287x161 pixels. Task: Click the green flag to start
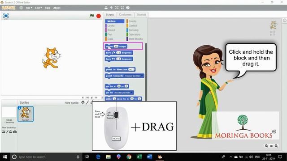[x=91, y=16]
